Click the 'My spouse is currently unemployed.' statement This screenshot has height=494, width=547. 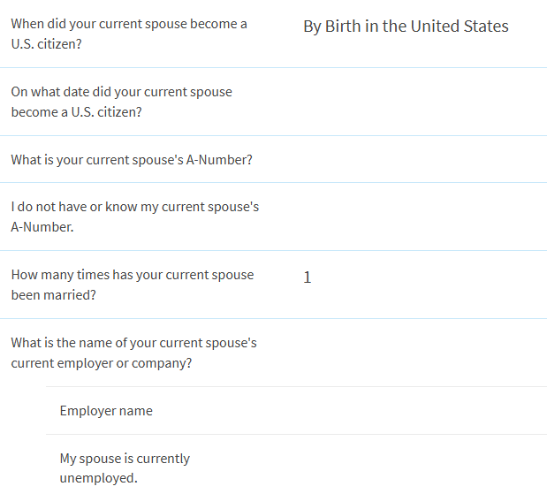pyautogui.click(x=125, y=467)
